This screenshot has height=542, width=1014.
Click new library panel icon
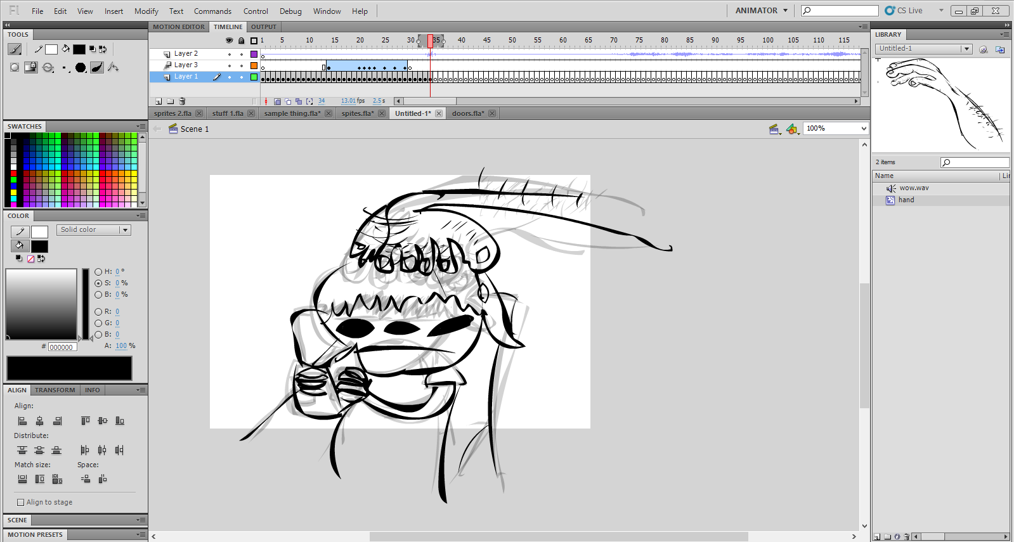1000,49
